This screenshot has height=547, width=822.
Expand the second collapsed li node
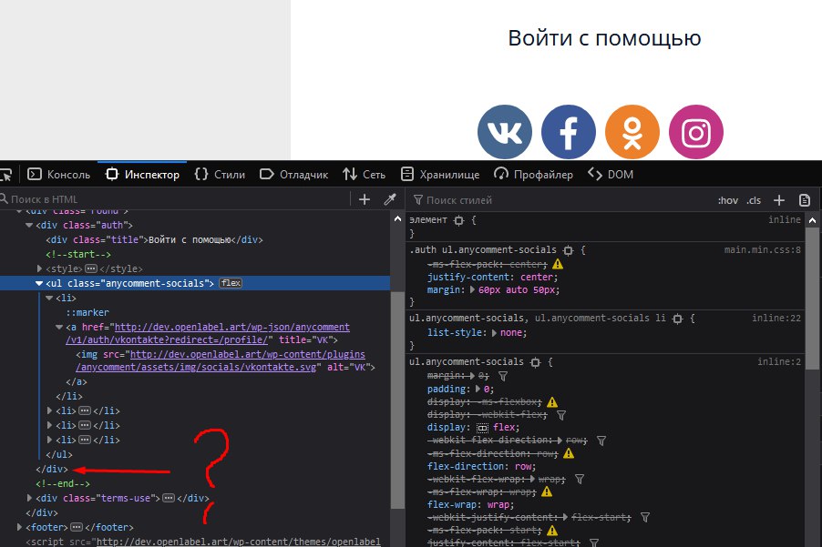click(x=50, y=410)
